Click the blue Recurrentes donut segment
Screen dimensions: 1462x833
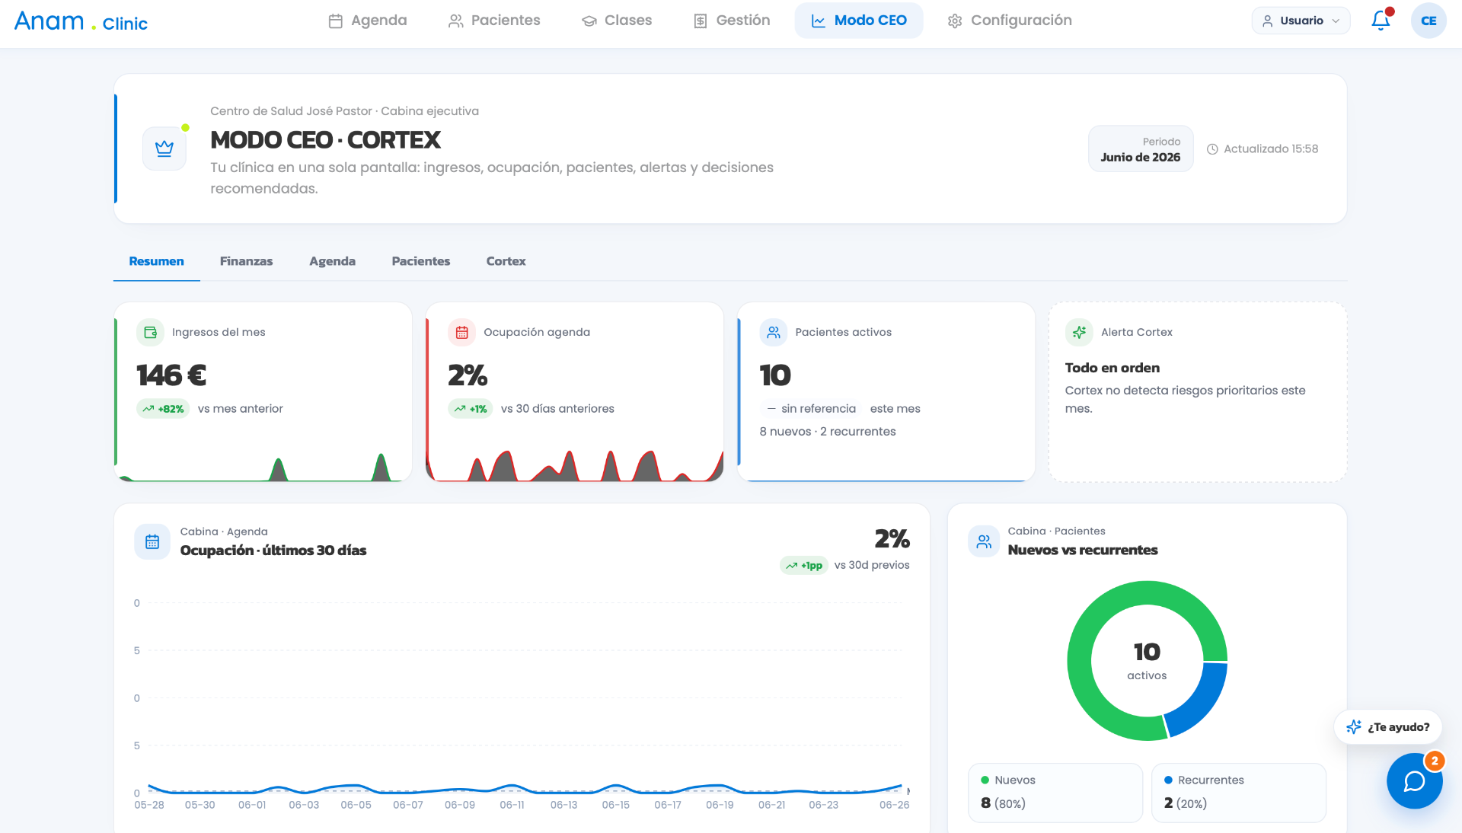1203,704
